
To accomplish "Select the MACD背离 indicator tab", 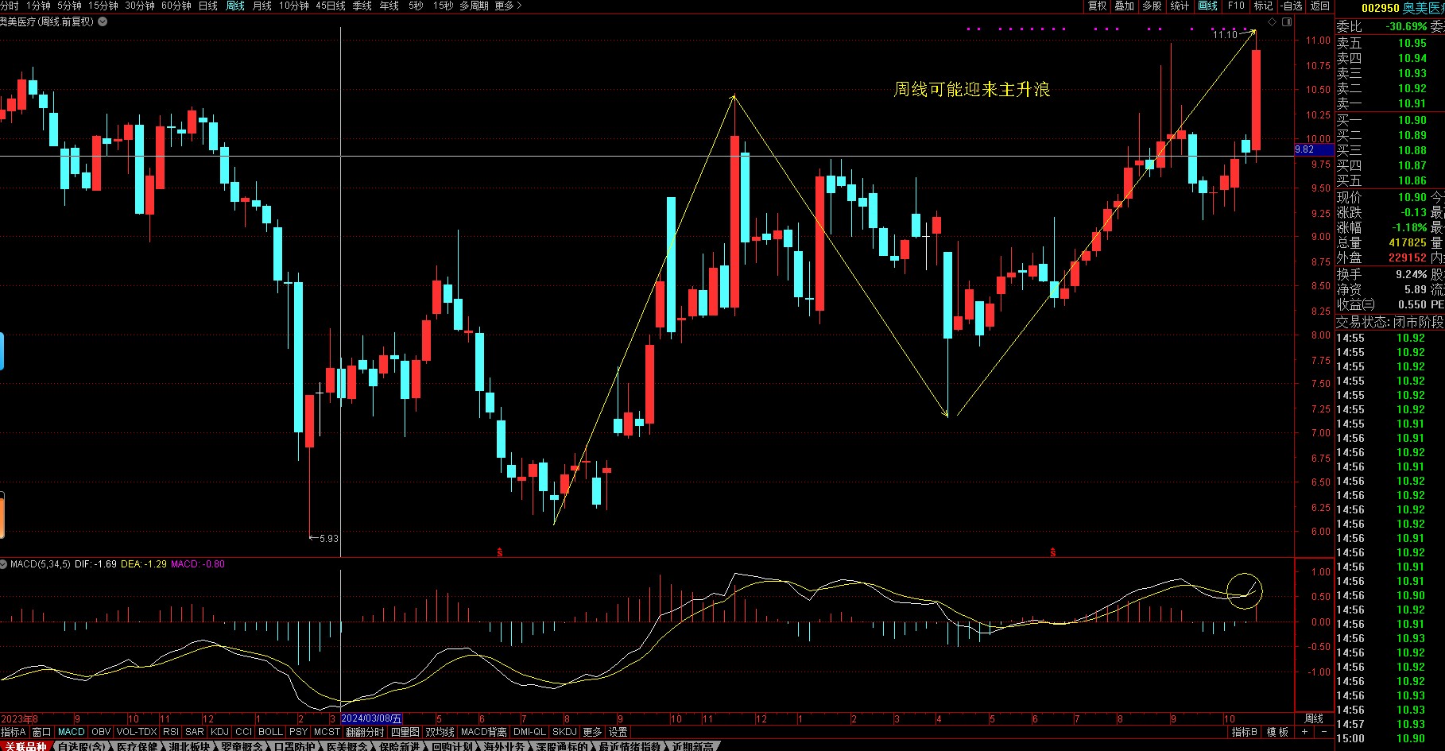I will pyautogui.click(x=483, y=732).
